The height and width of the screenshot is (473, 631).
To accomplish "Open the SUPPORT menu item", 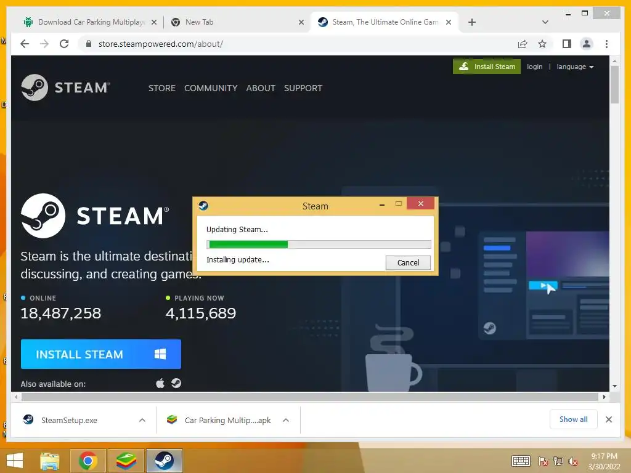I will point(303,88).
